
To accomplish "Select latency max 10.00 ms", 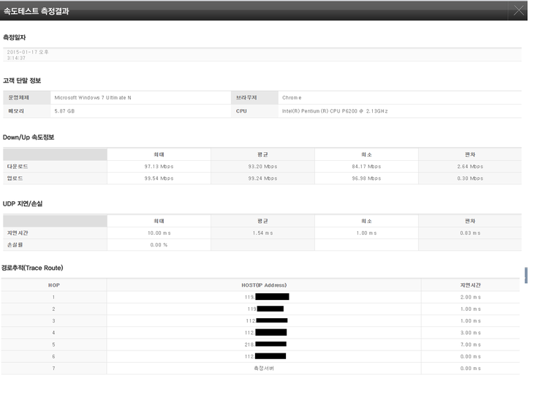I will (x=159, y=233).
